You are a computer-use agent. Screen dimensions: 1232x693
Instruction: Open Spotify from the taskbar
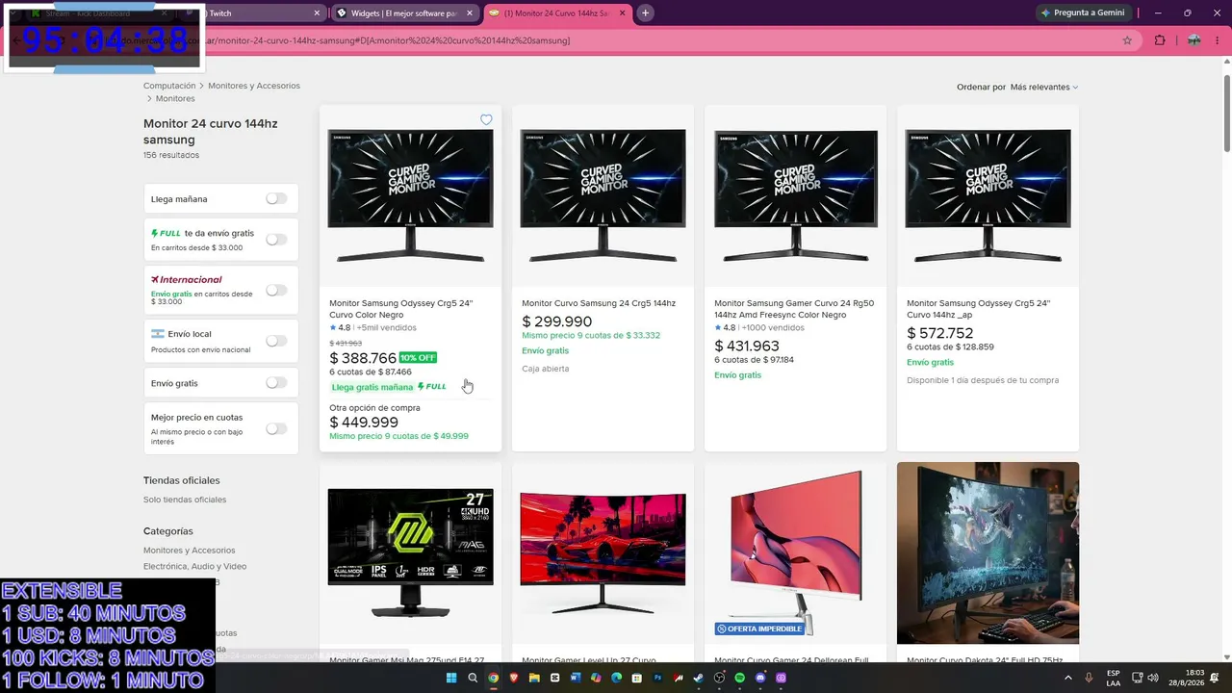pyautogui.click(x=740, y=678)
